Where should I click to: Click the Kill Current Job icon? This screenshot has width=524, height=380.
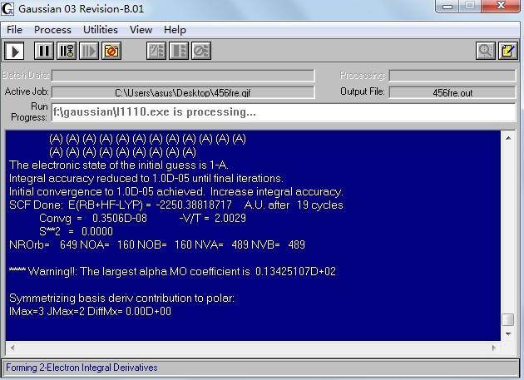[111, 51]
